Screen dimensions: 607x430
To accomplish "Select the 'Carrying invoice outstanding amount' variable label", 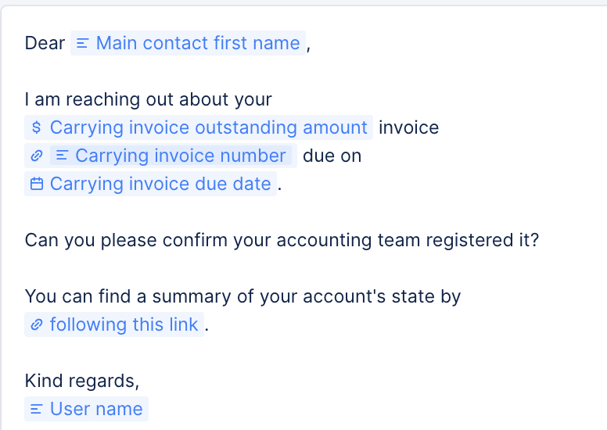I will (208, 128).
